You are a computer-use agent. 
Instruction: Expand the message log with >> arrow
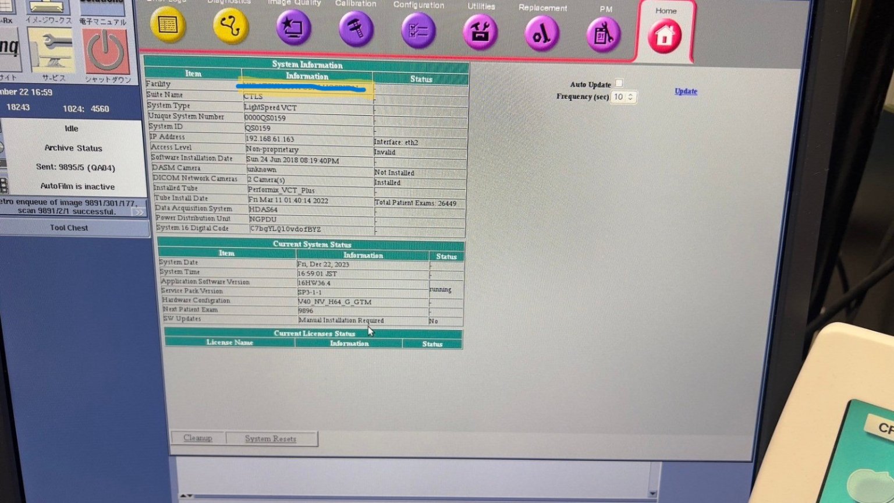[139, 212]
